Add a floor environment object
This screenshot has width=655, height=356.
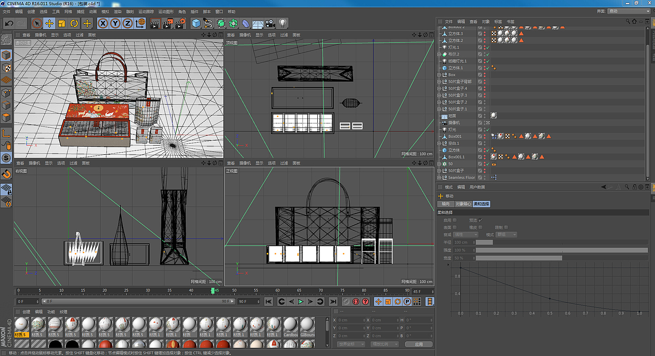[x=258, y=23]
